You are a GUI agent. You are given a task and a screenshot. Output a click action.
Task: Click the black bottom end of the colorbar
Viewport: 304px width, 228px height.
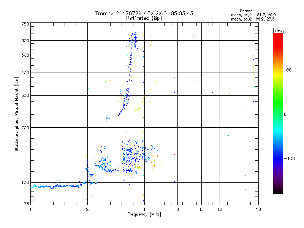278,191
